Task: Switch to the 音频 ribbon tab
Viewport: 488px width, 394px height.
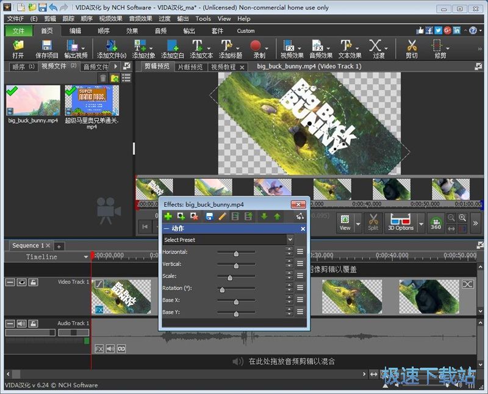Action: (161, 31)
